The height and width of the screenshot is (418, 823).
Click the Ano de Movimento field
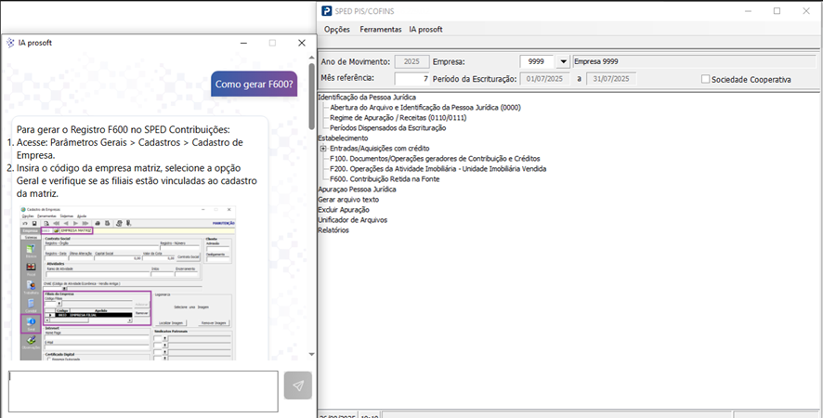411,62
